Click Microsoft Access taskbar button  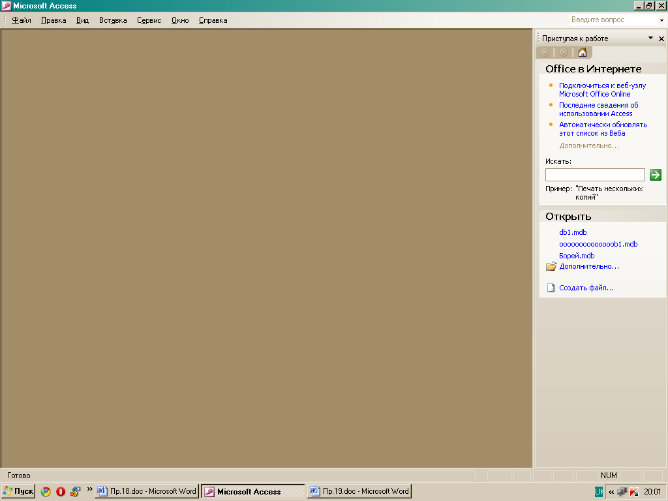252,491
